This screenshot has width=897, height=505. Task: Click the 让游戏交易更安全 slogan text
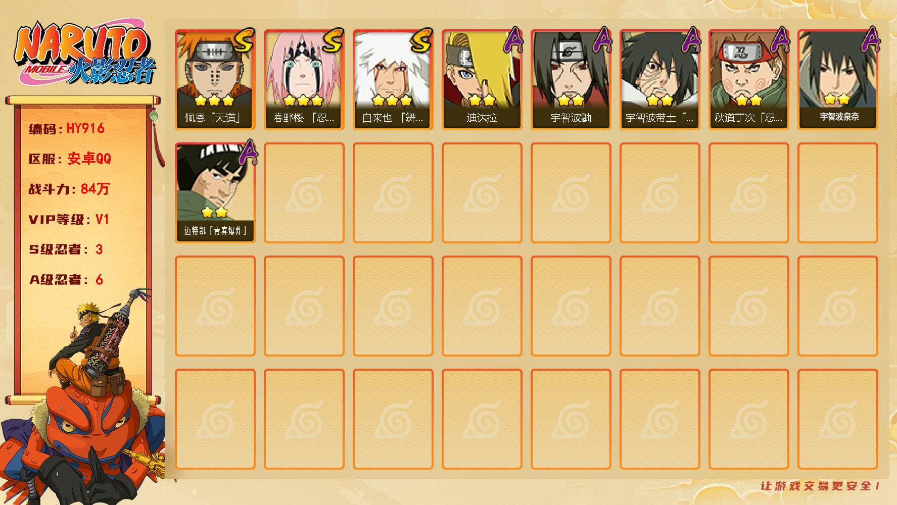(821, 486)
